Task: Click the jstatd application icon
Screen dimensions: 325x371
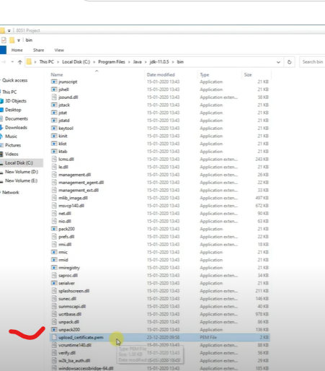Action: 54,121
